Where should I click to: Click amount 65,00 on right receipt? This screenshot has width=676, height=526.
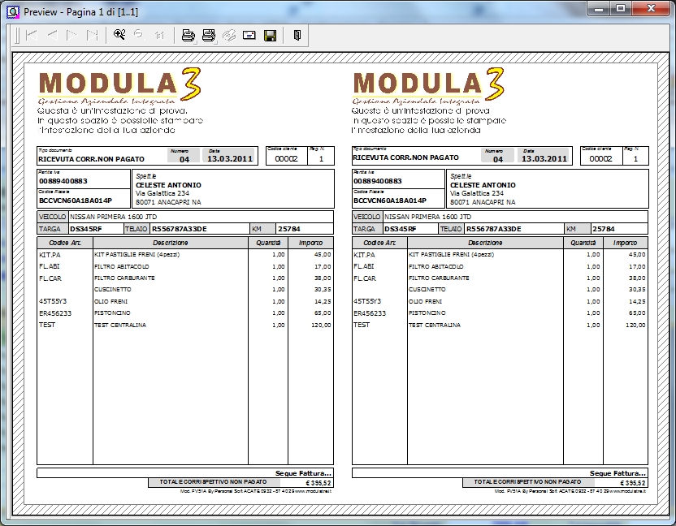coord(637,313)
